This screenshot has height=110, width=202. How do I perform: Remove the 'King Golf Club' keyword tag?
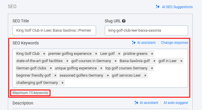(44, 54)
